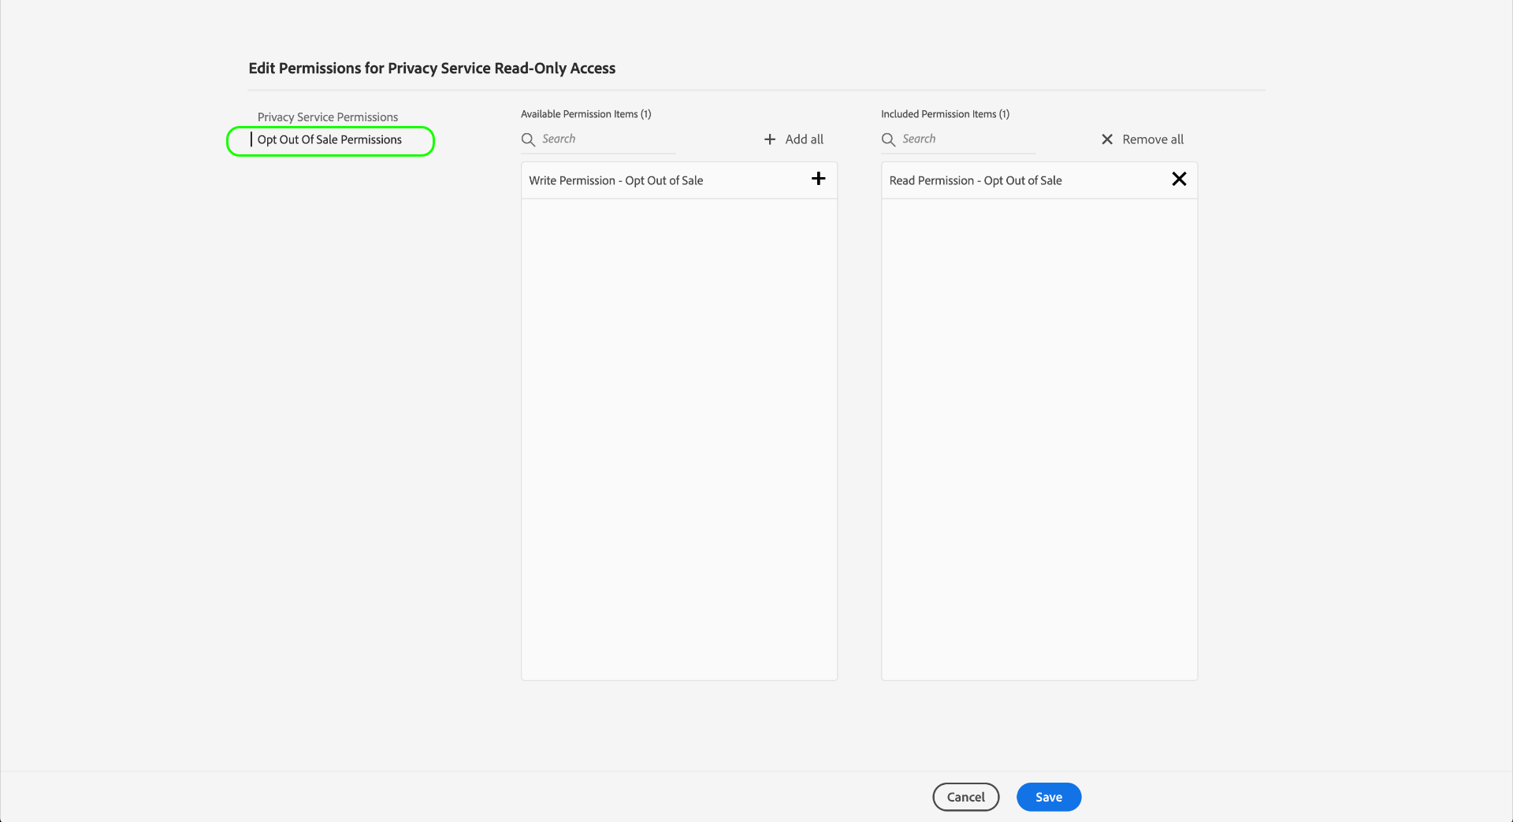Click the X icon beside Remove all
This screenshot has height=822, width=1513.
click(x=1107, y=139)
